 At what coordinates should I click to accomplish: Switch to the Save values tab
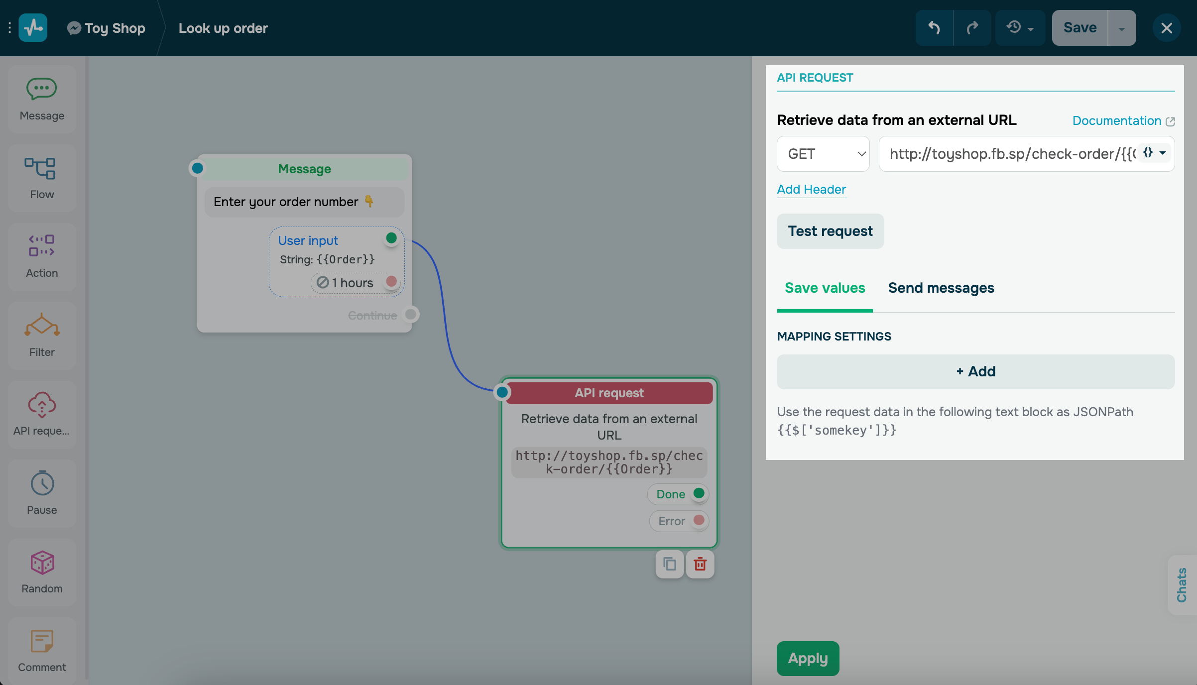[825, 288]
